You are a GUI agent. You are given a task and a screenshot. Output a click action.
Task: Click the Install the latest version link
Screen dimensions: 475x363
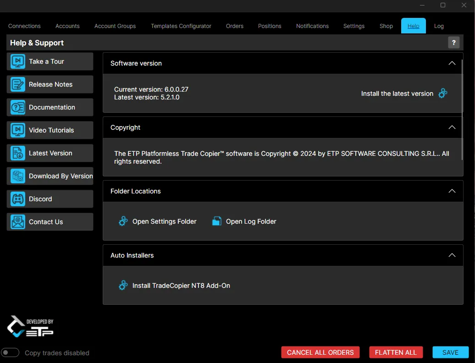[397, 93]
